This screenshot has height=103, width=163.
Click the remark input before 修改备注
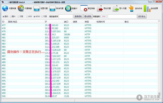click(x=122, y=17)
